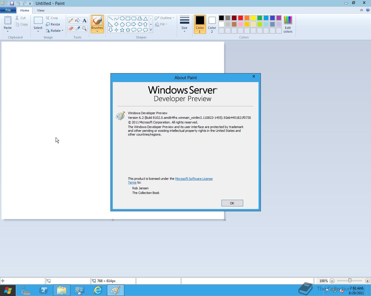Click the zoom out minus button
The height and width of the screenshot is (296, 371).
click(332, 281)
